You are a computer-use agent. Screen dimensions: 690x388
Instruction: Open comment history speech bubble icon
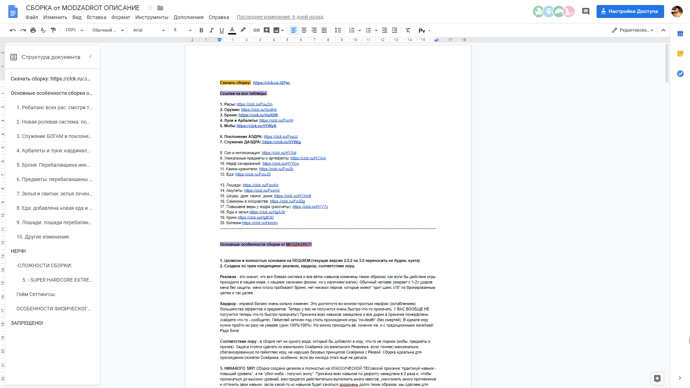(586, 11)
